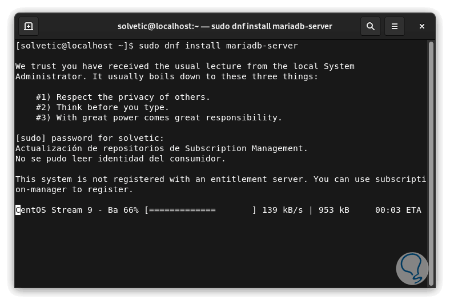Image resolution: width=450 pixels, height=304 pixels.
Task: Click the search magnifier icon
Action: (371, 26)
